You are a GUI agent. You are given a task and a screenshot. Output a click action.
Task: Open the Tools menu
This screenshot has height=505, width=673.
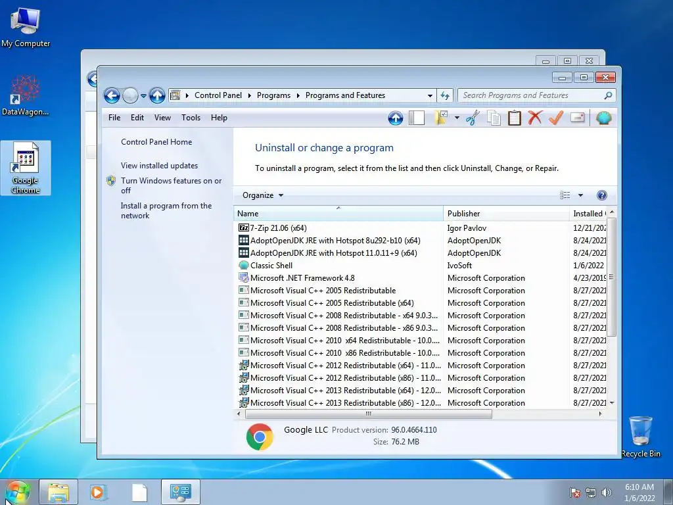pyautogui.click(x=191, y=118)
